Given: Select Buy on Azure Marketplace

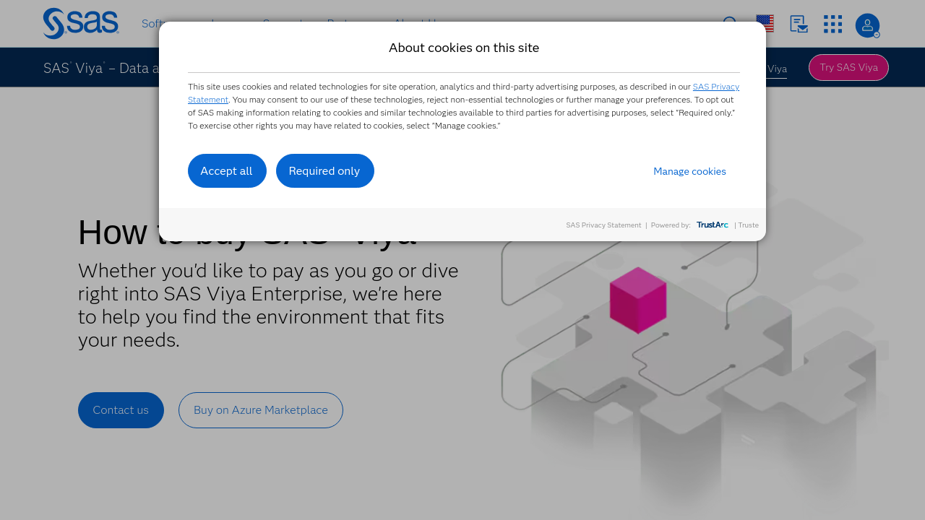Looking at the screenshot, I should (x=261, y=410).
